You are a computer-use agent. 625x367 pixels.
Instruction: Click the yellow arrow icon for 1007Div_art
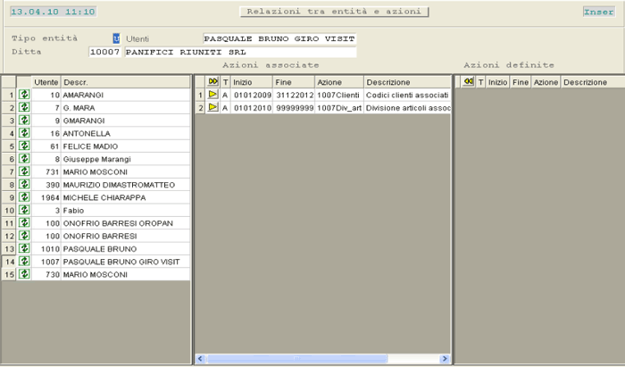click(x=212, y=107)
